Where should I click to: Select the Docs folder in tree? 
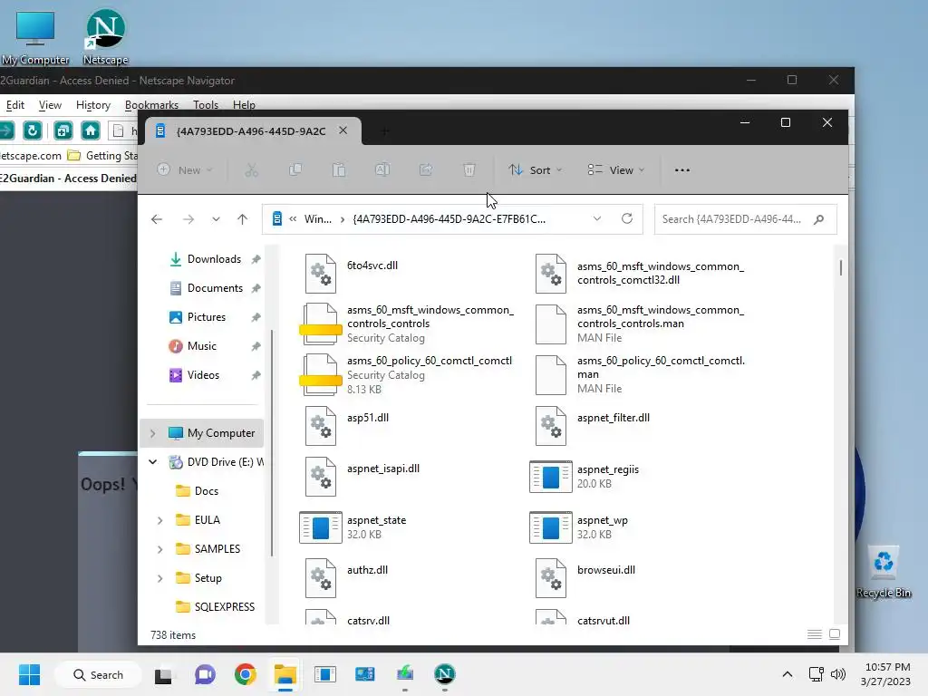tap(198, 491)
